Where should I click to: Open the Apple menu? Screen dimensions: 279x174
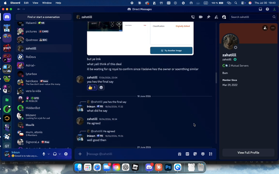pyautogui.click(x=5, y=3)
